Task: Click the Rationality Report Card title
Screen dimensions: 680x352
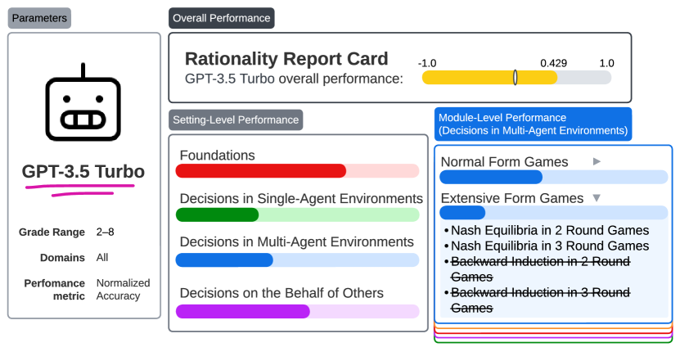Action: pyautogui.click(x=286, y=59)
